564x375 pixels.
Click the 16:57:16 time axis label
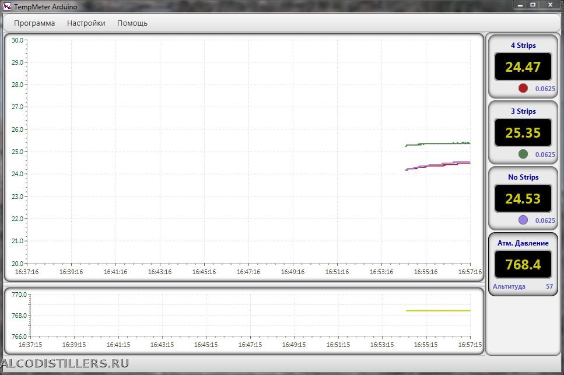(470, 272)
